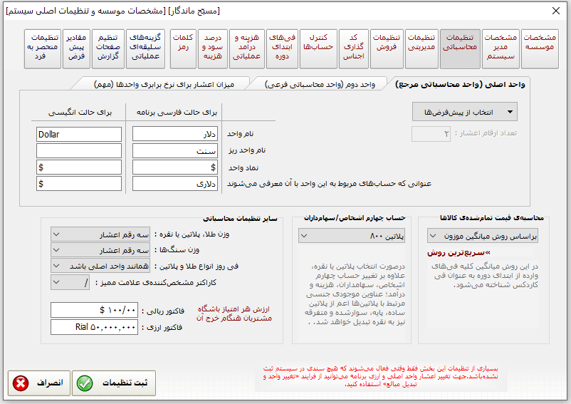Open the مشخصات موسسه tab
Screen dimensions: 571x404
coord(540,49)
